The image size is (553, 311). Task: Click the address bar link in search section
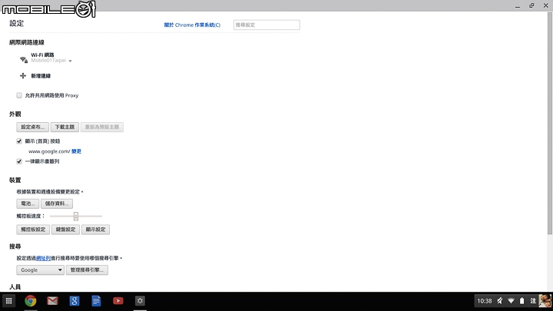pyautogui.click(x=43, y=258)
